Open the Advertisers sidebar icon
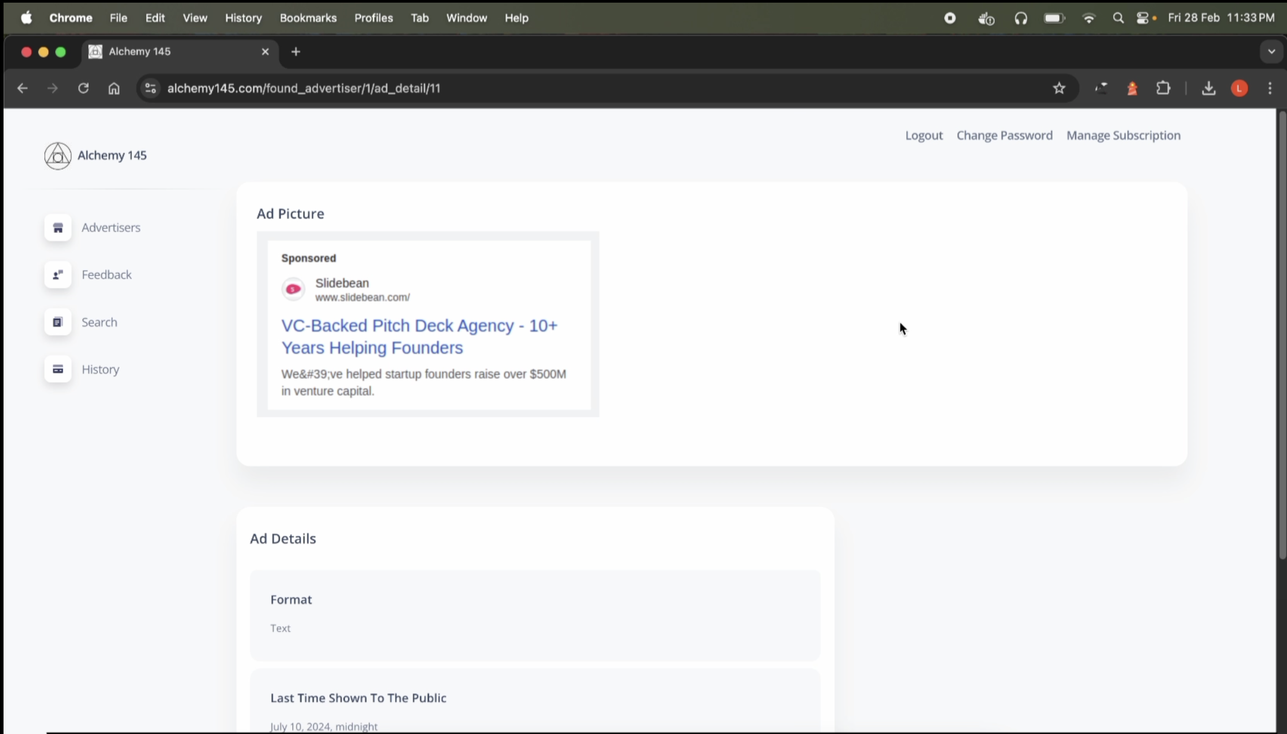This screenshot has width=1287, height=734. point(58,228)
